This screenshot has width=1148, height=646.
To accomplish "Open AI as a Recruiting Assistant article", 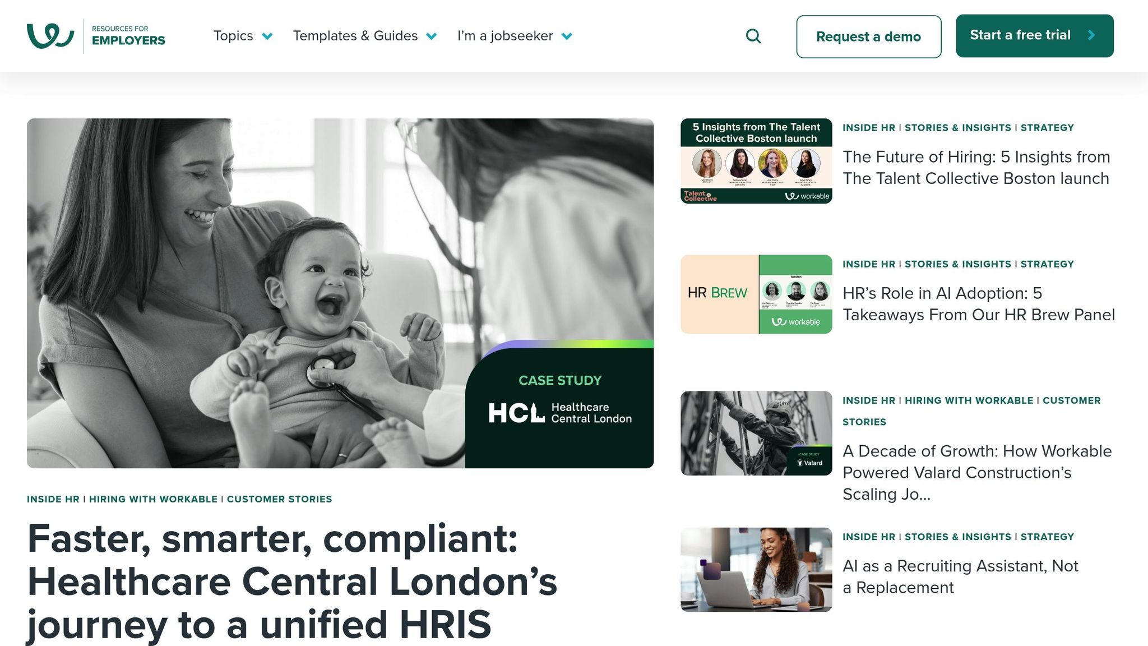I will [960, 576].
